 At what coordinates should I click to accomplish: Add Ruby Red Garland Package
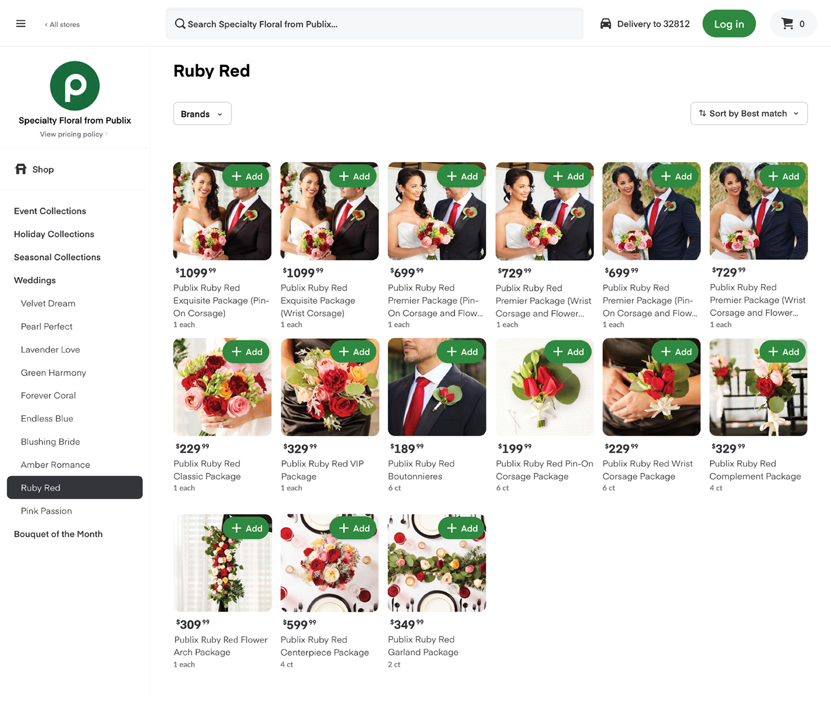(462, 528)
